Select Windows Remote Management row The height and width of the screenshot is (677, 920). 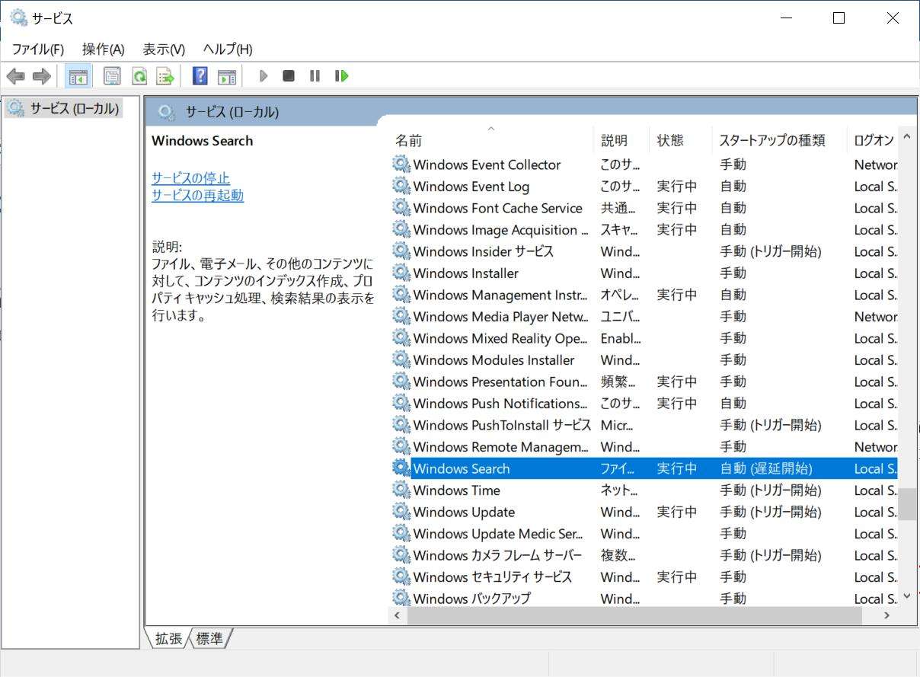click(644, 446)
